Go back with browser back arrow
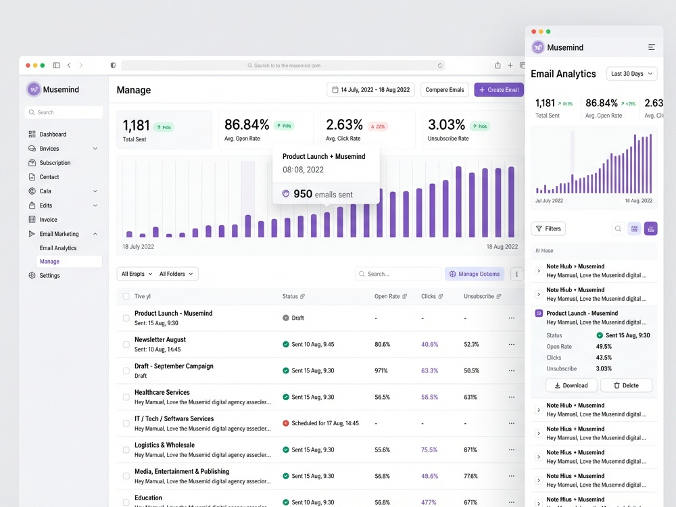This screenshot has width=676, height=507. [69, 65]
